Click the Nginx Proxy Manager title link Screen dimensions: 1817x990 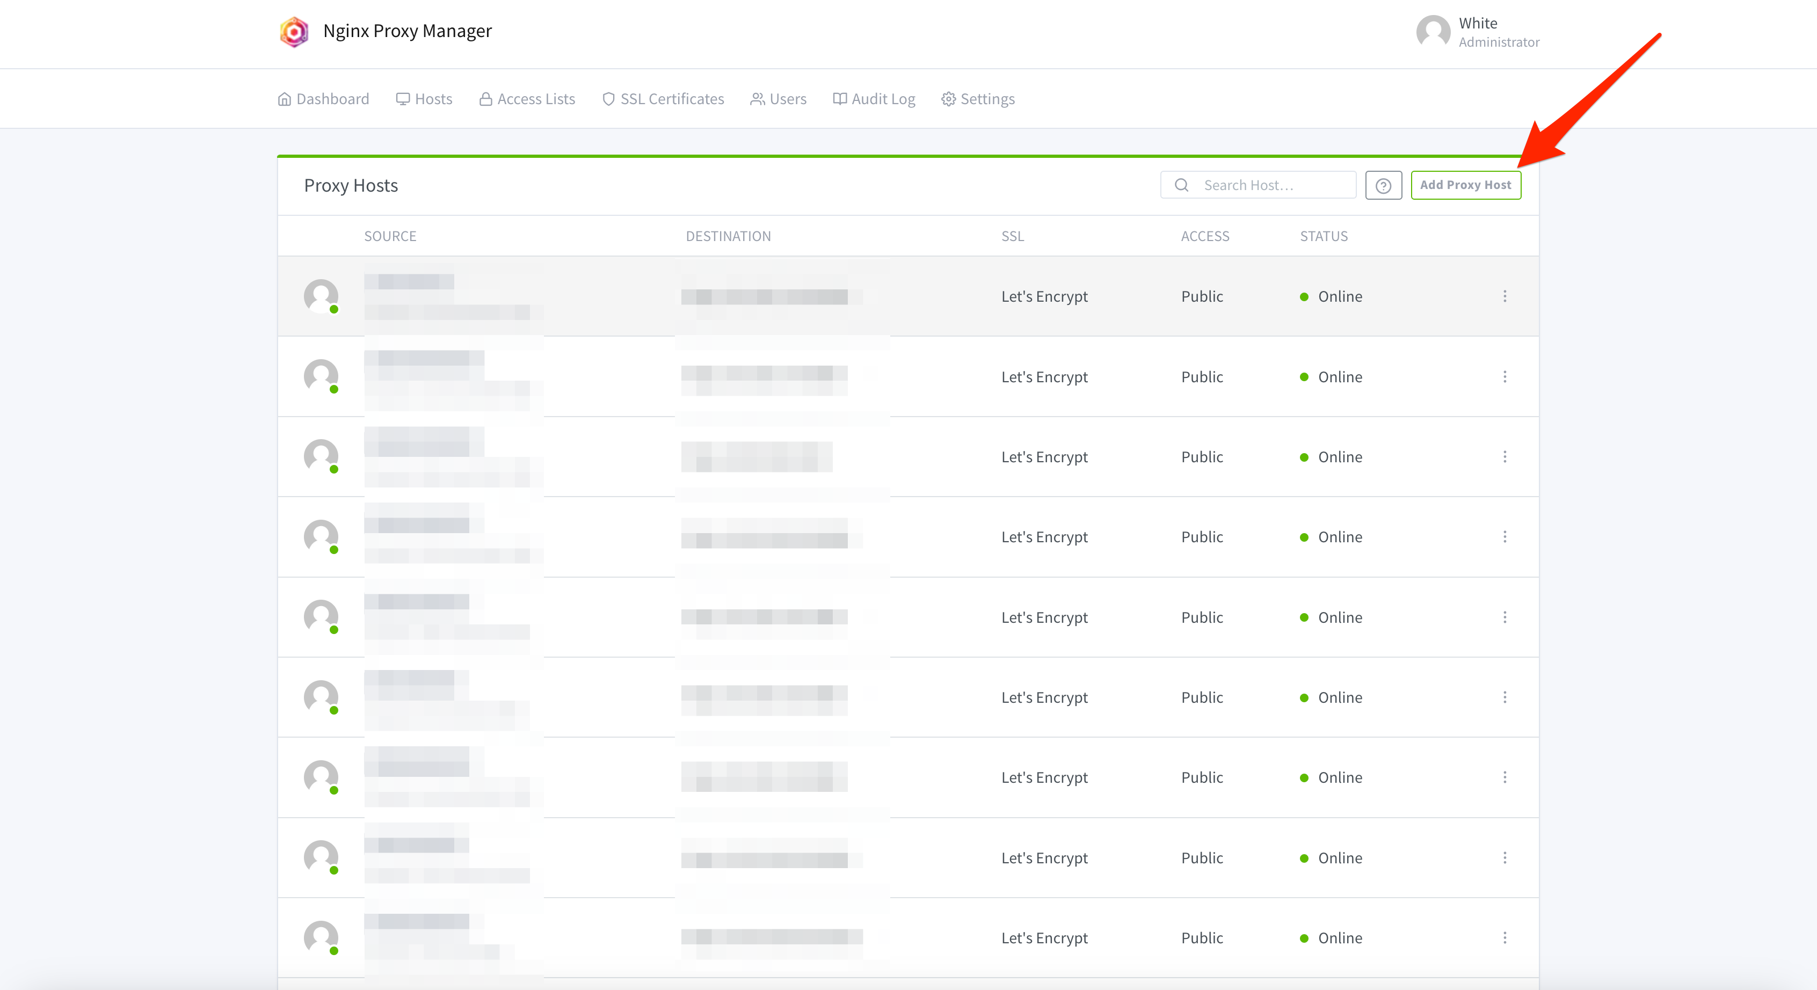[x=407, y=31]
